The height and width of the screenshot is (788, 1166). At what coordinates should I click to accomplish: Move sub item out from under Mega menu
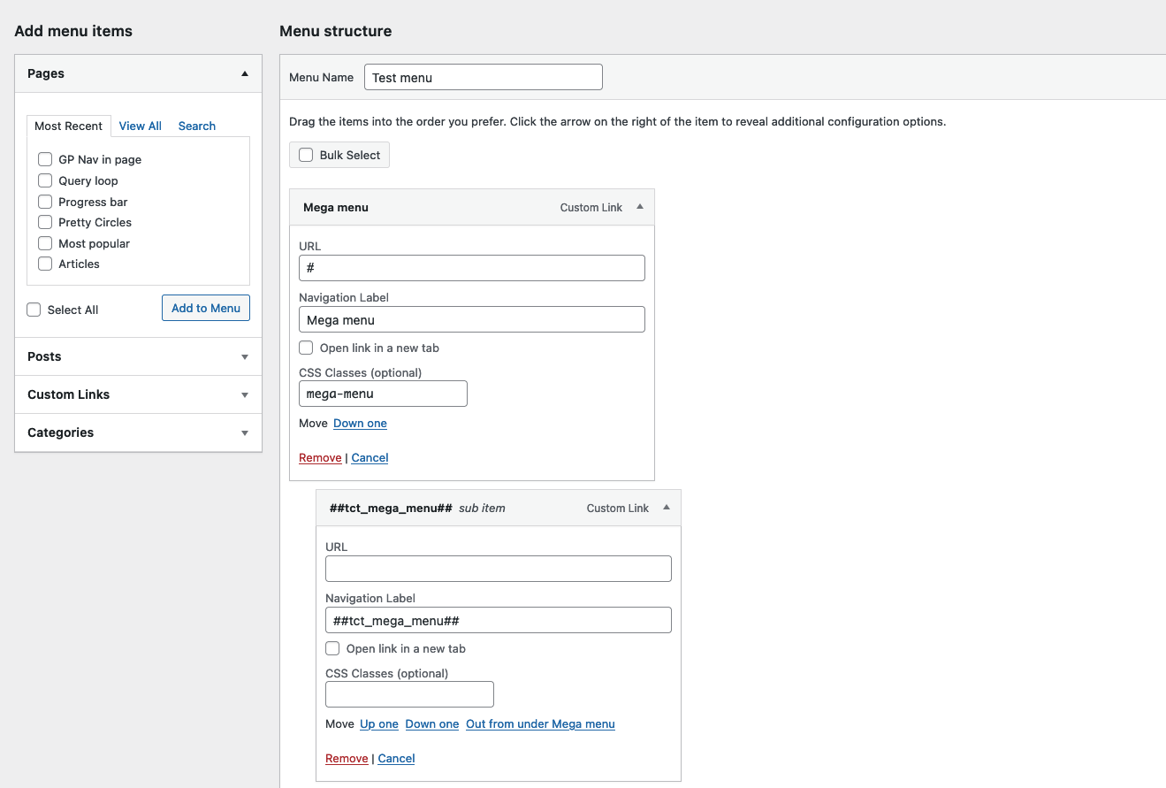point(540,723)
